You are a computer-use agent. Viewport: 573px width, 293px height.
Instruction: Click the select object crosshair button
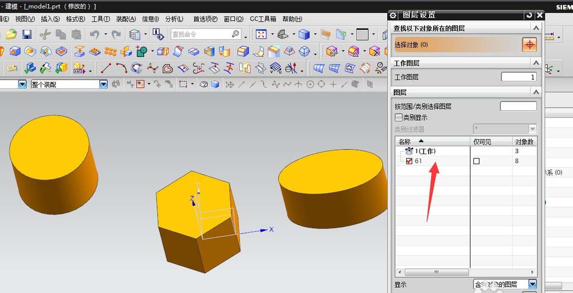coord(529,45)
